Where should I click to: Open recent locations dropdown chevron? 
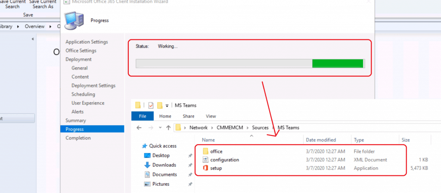pyautogui.click(x=160, y=128)
